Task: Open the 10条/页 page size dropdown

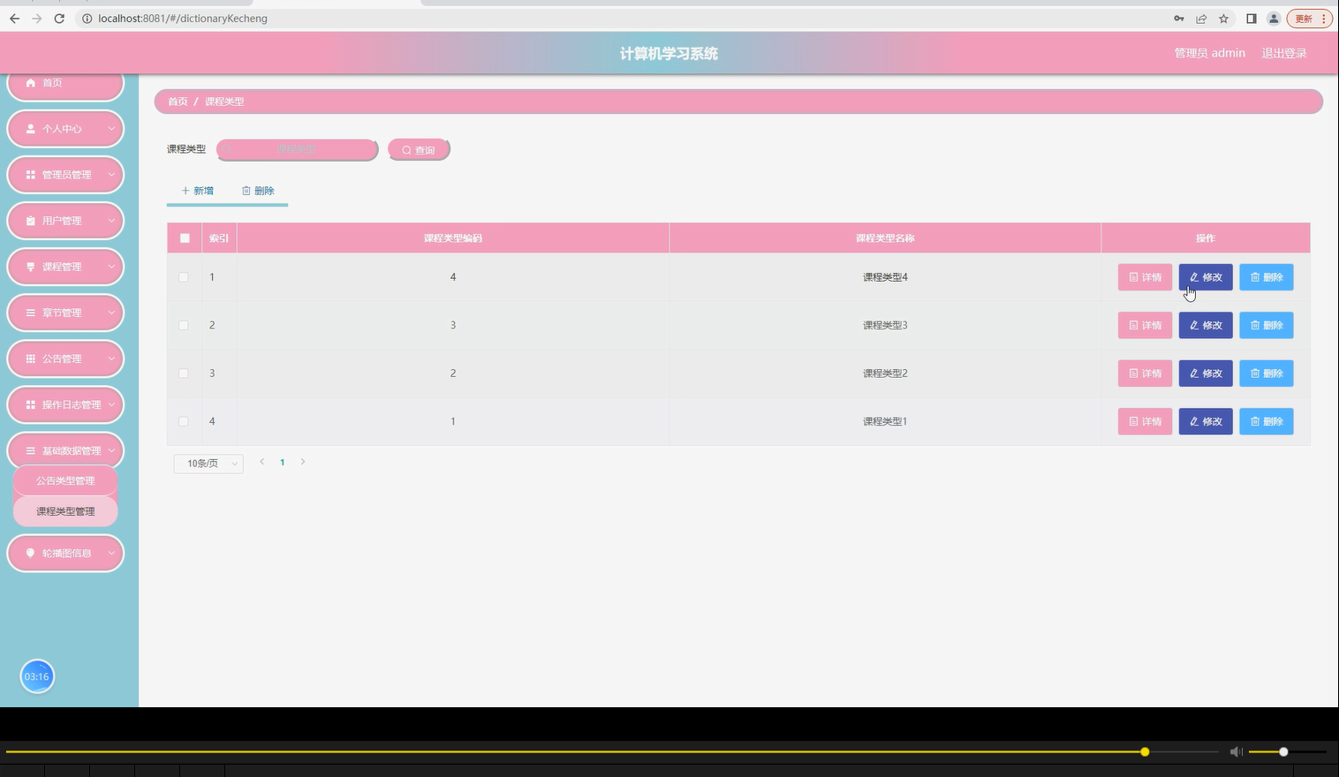Action: (x=208, y=464)
